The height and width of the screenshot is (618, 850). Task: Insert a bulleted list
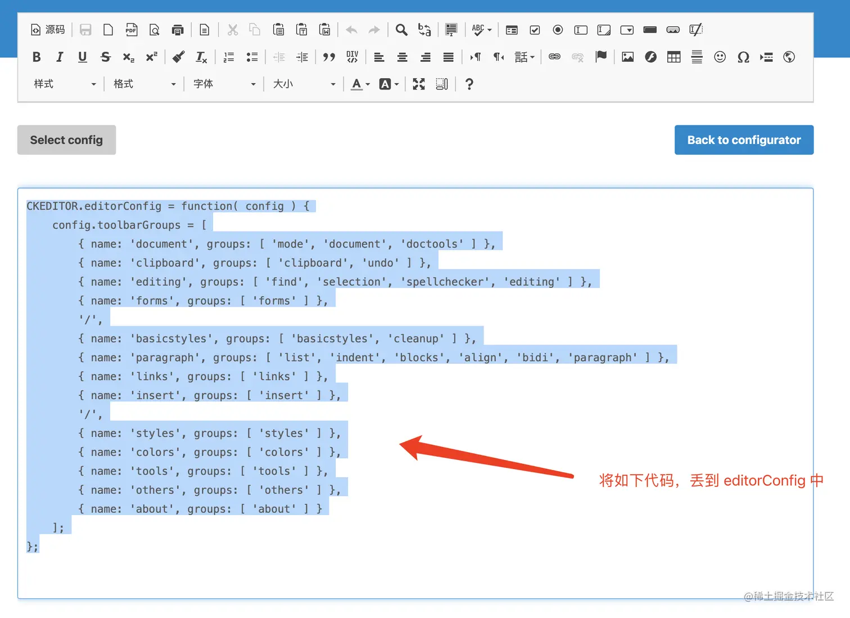click(252, 57)
